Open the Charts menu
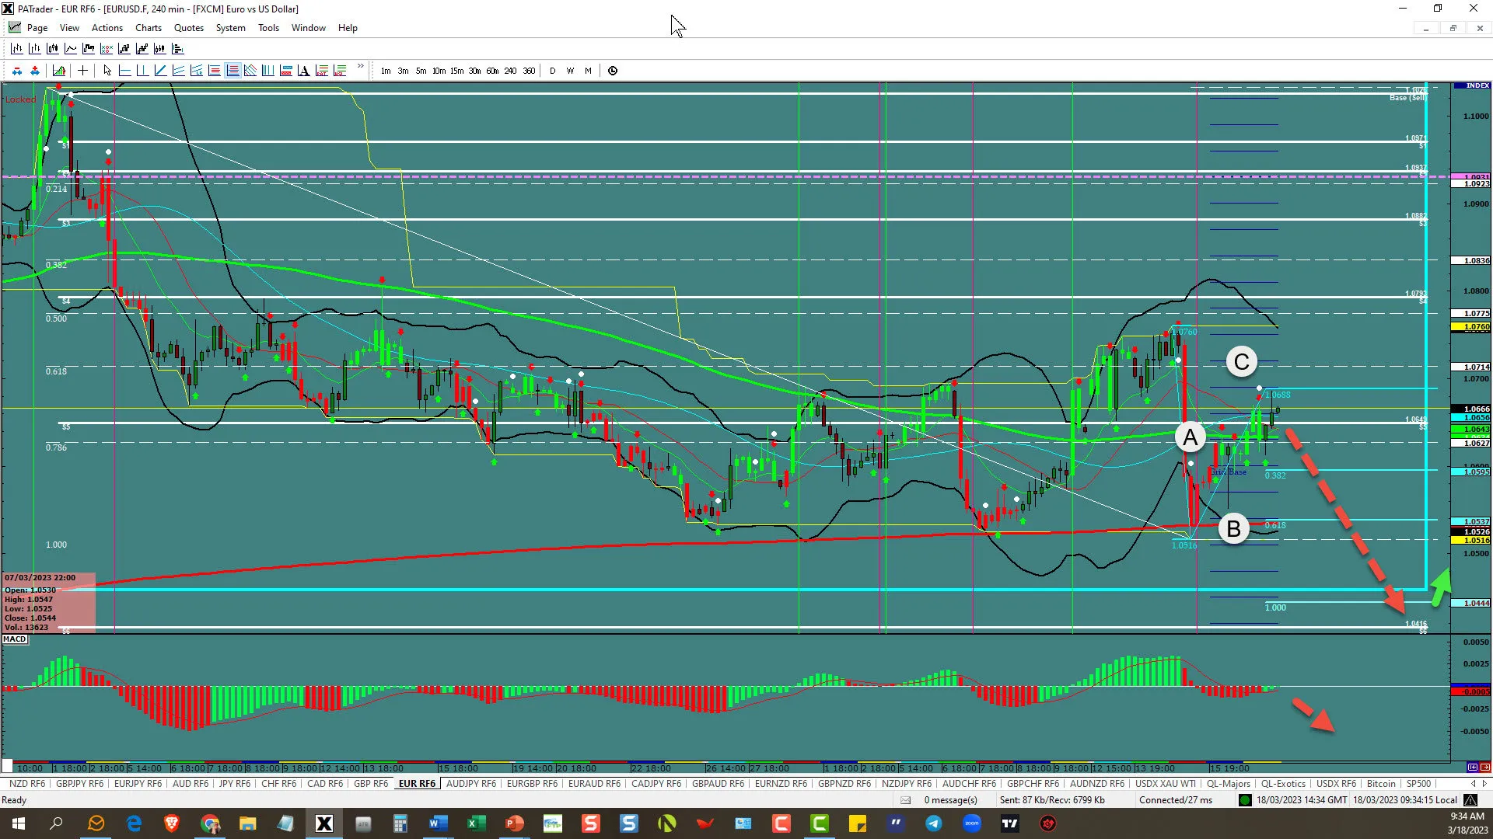The width and height of the screenshot is (1493, 839). [x=148, y=28]
